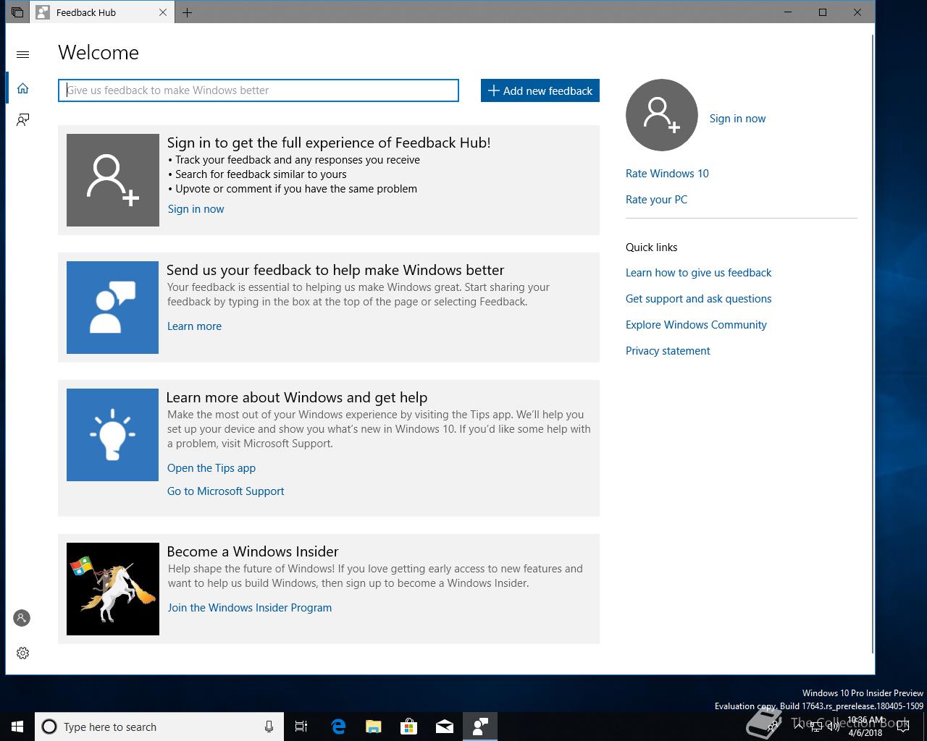
Task: Click the Cortana microphone icon
Action: pos(269,727)
